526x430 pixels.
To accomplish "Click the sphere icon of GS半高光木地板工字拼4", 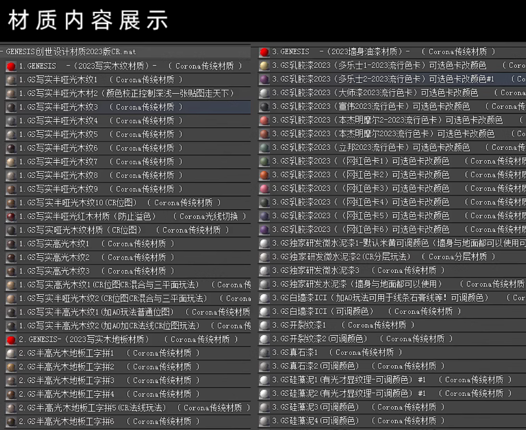I will (x=11, y=395).
